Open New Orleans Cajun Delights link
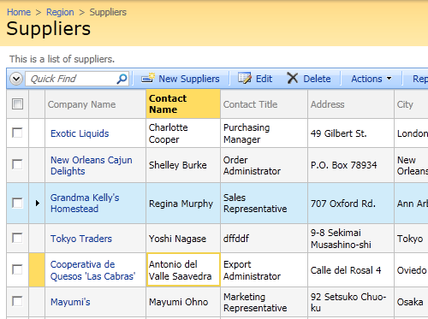This screenshot has height=319, width=428. pyautogui.click(x=92, y=165)
